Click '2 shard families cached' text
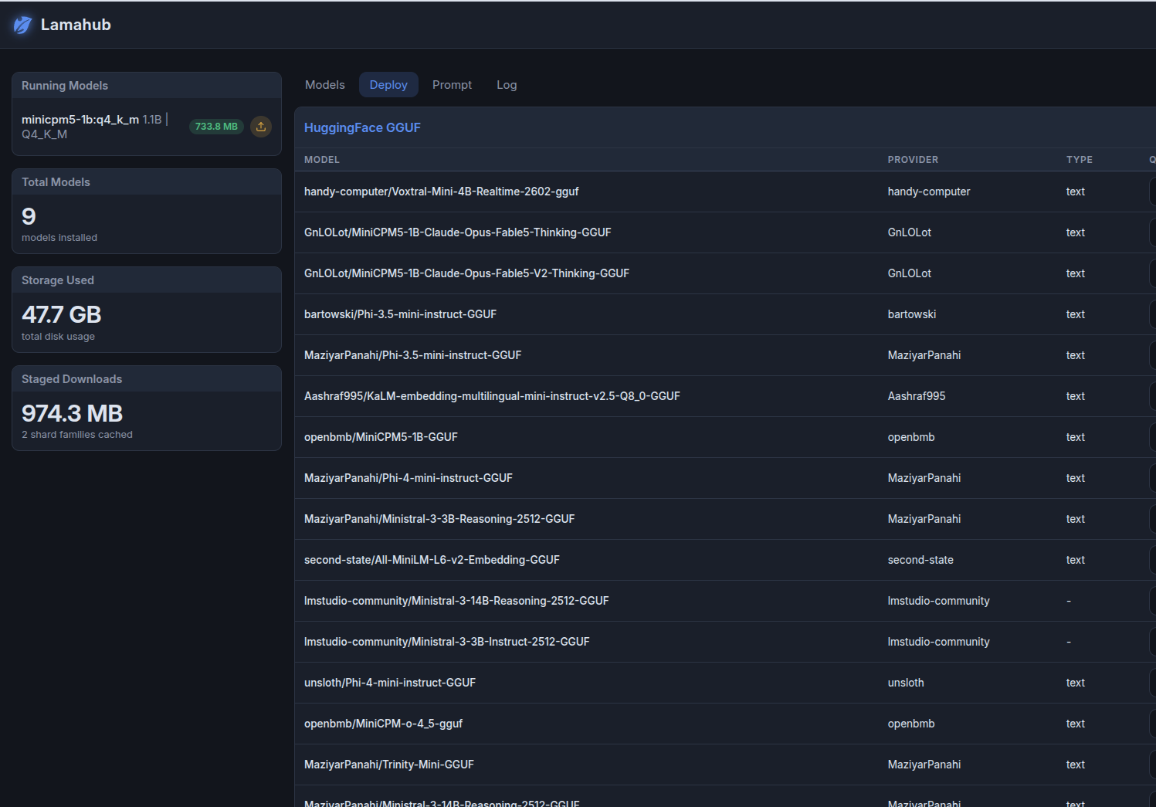This screenshot has width=1156, height=807. point(77,435)
